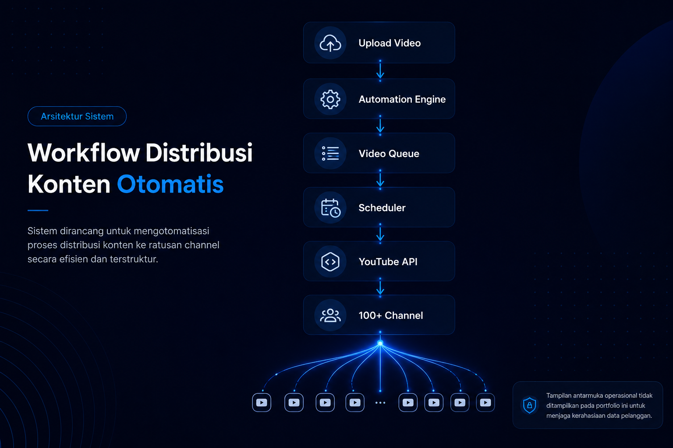The height and width of the screenshot is (448, 673).
Task: Click the Workflow Distribusi heading line
Action: tap(140, 153)
